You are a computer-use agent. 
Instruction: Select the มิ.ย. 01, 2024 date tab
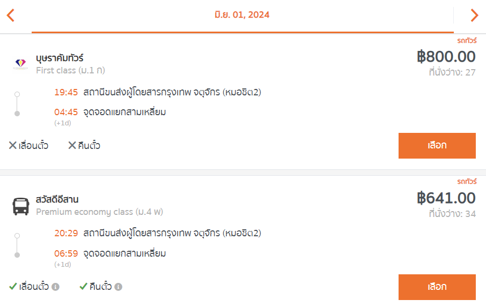click(x=242, y=14)
